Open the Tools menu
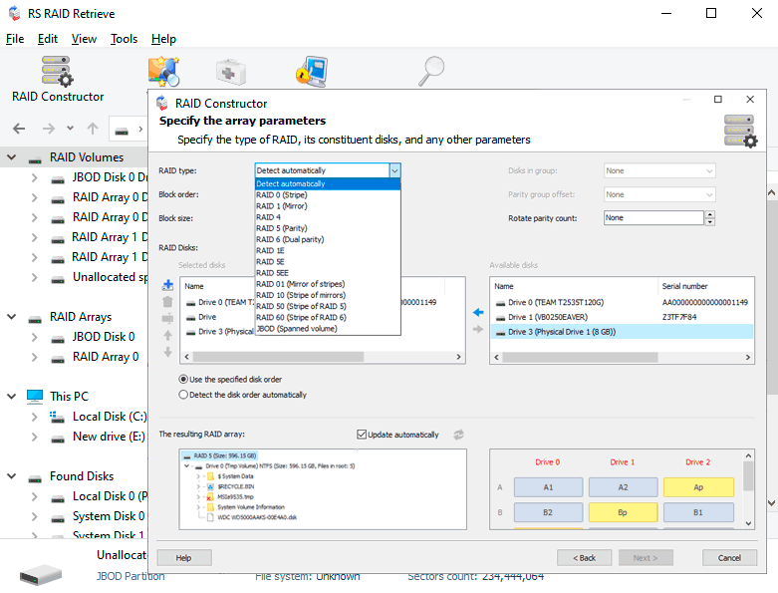The width and height of the screenshot is (778, 593). [x=124, y=39]
